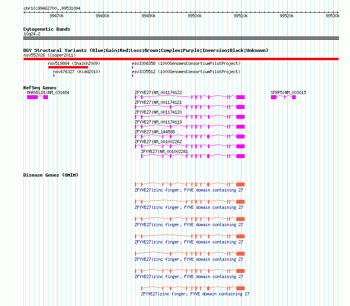Click the NM_001174121 transcript exon glyph
Image resolution: width=350 pixels, height=306 pixels.
pyautogui.click(x=190, y=107)
